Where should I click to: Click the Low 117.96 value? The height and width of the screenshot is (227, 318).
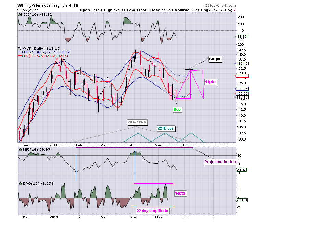[x=137, y=10]
